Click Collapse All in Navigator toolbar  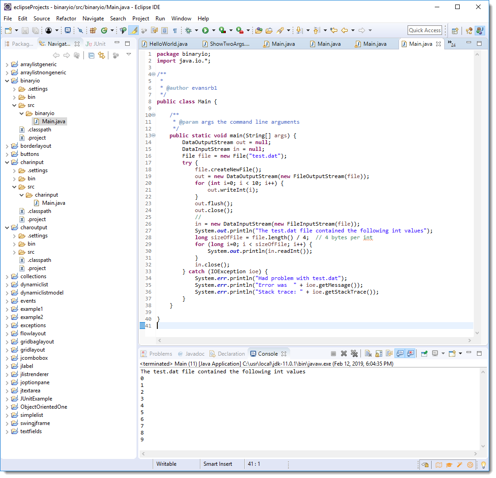[x=92, y=56]
